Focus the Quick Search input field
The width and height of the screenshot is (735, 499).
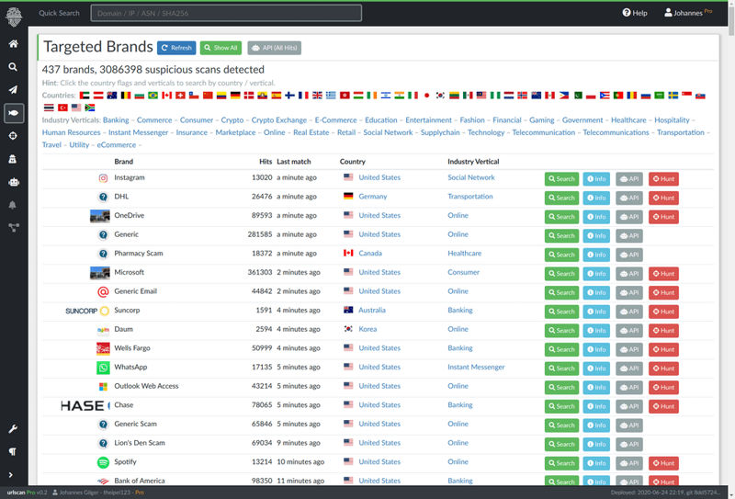[x=226, y=13]
